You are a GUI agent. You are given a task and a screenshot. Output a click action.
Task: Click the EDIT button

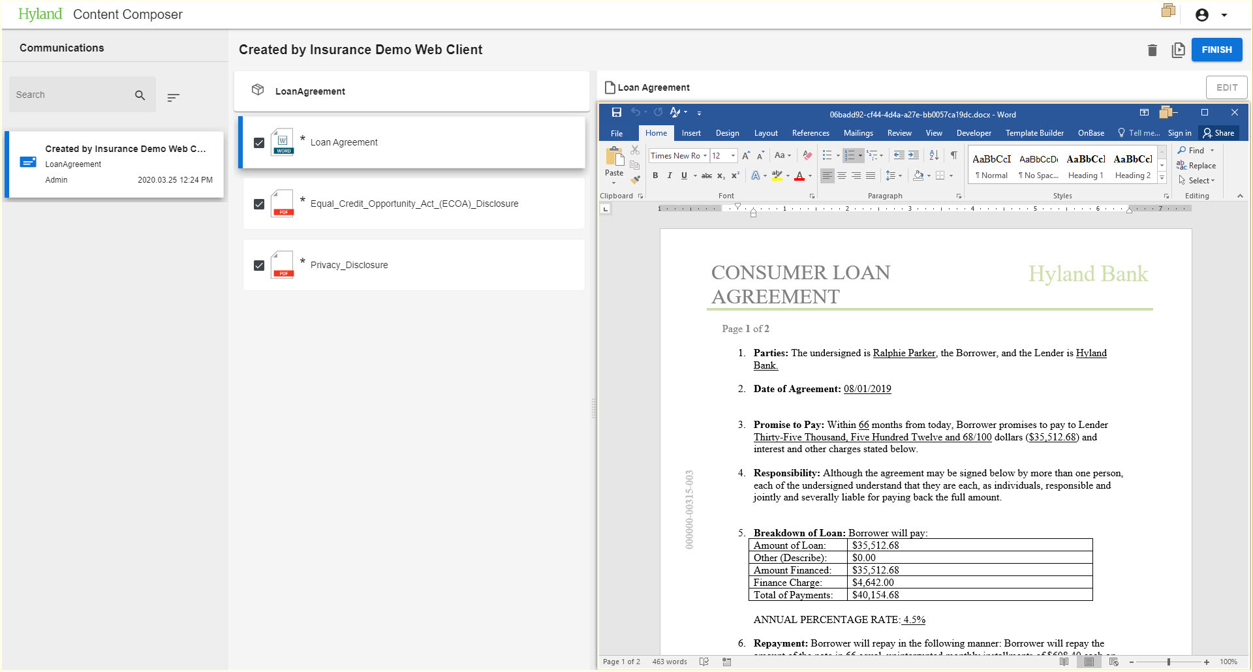click(x=1226, y=87)
